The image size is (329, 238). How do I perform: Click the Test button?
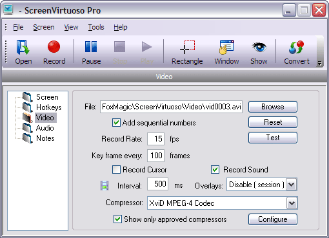tap(273, 138)
